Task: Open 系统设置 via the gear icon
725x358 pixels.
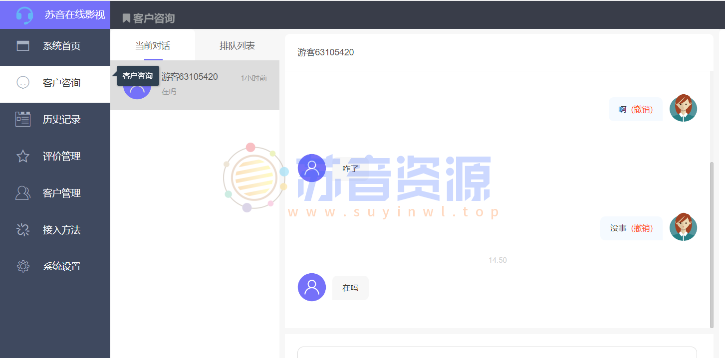Action: [22, 266]
